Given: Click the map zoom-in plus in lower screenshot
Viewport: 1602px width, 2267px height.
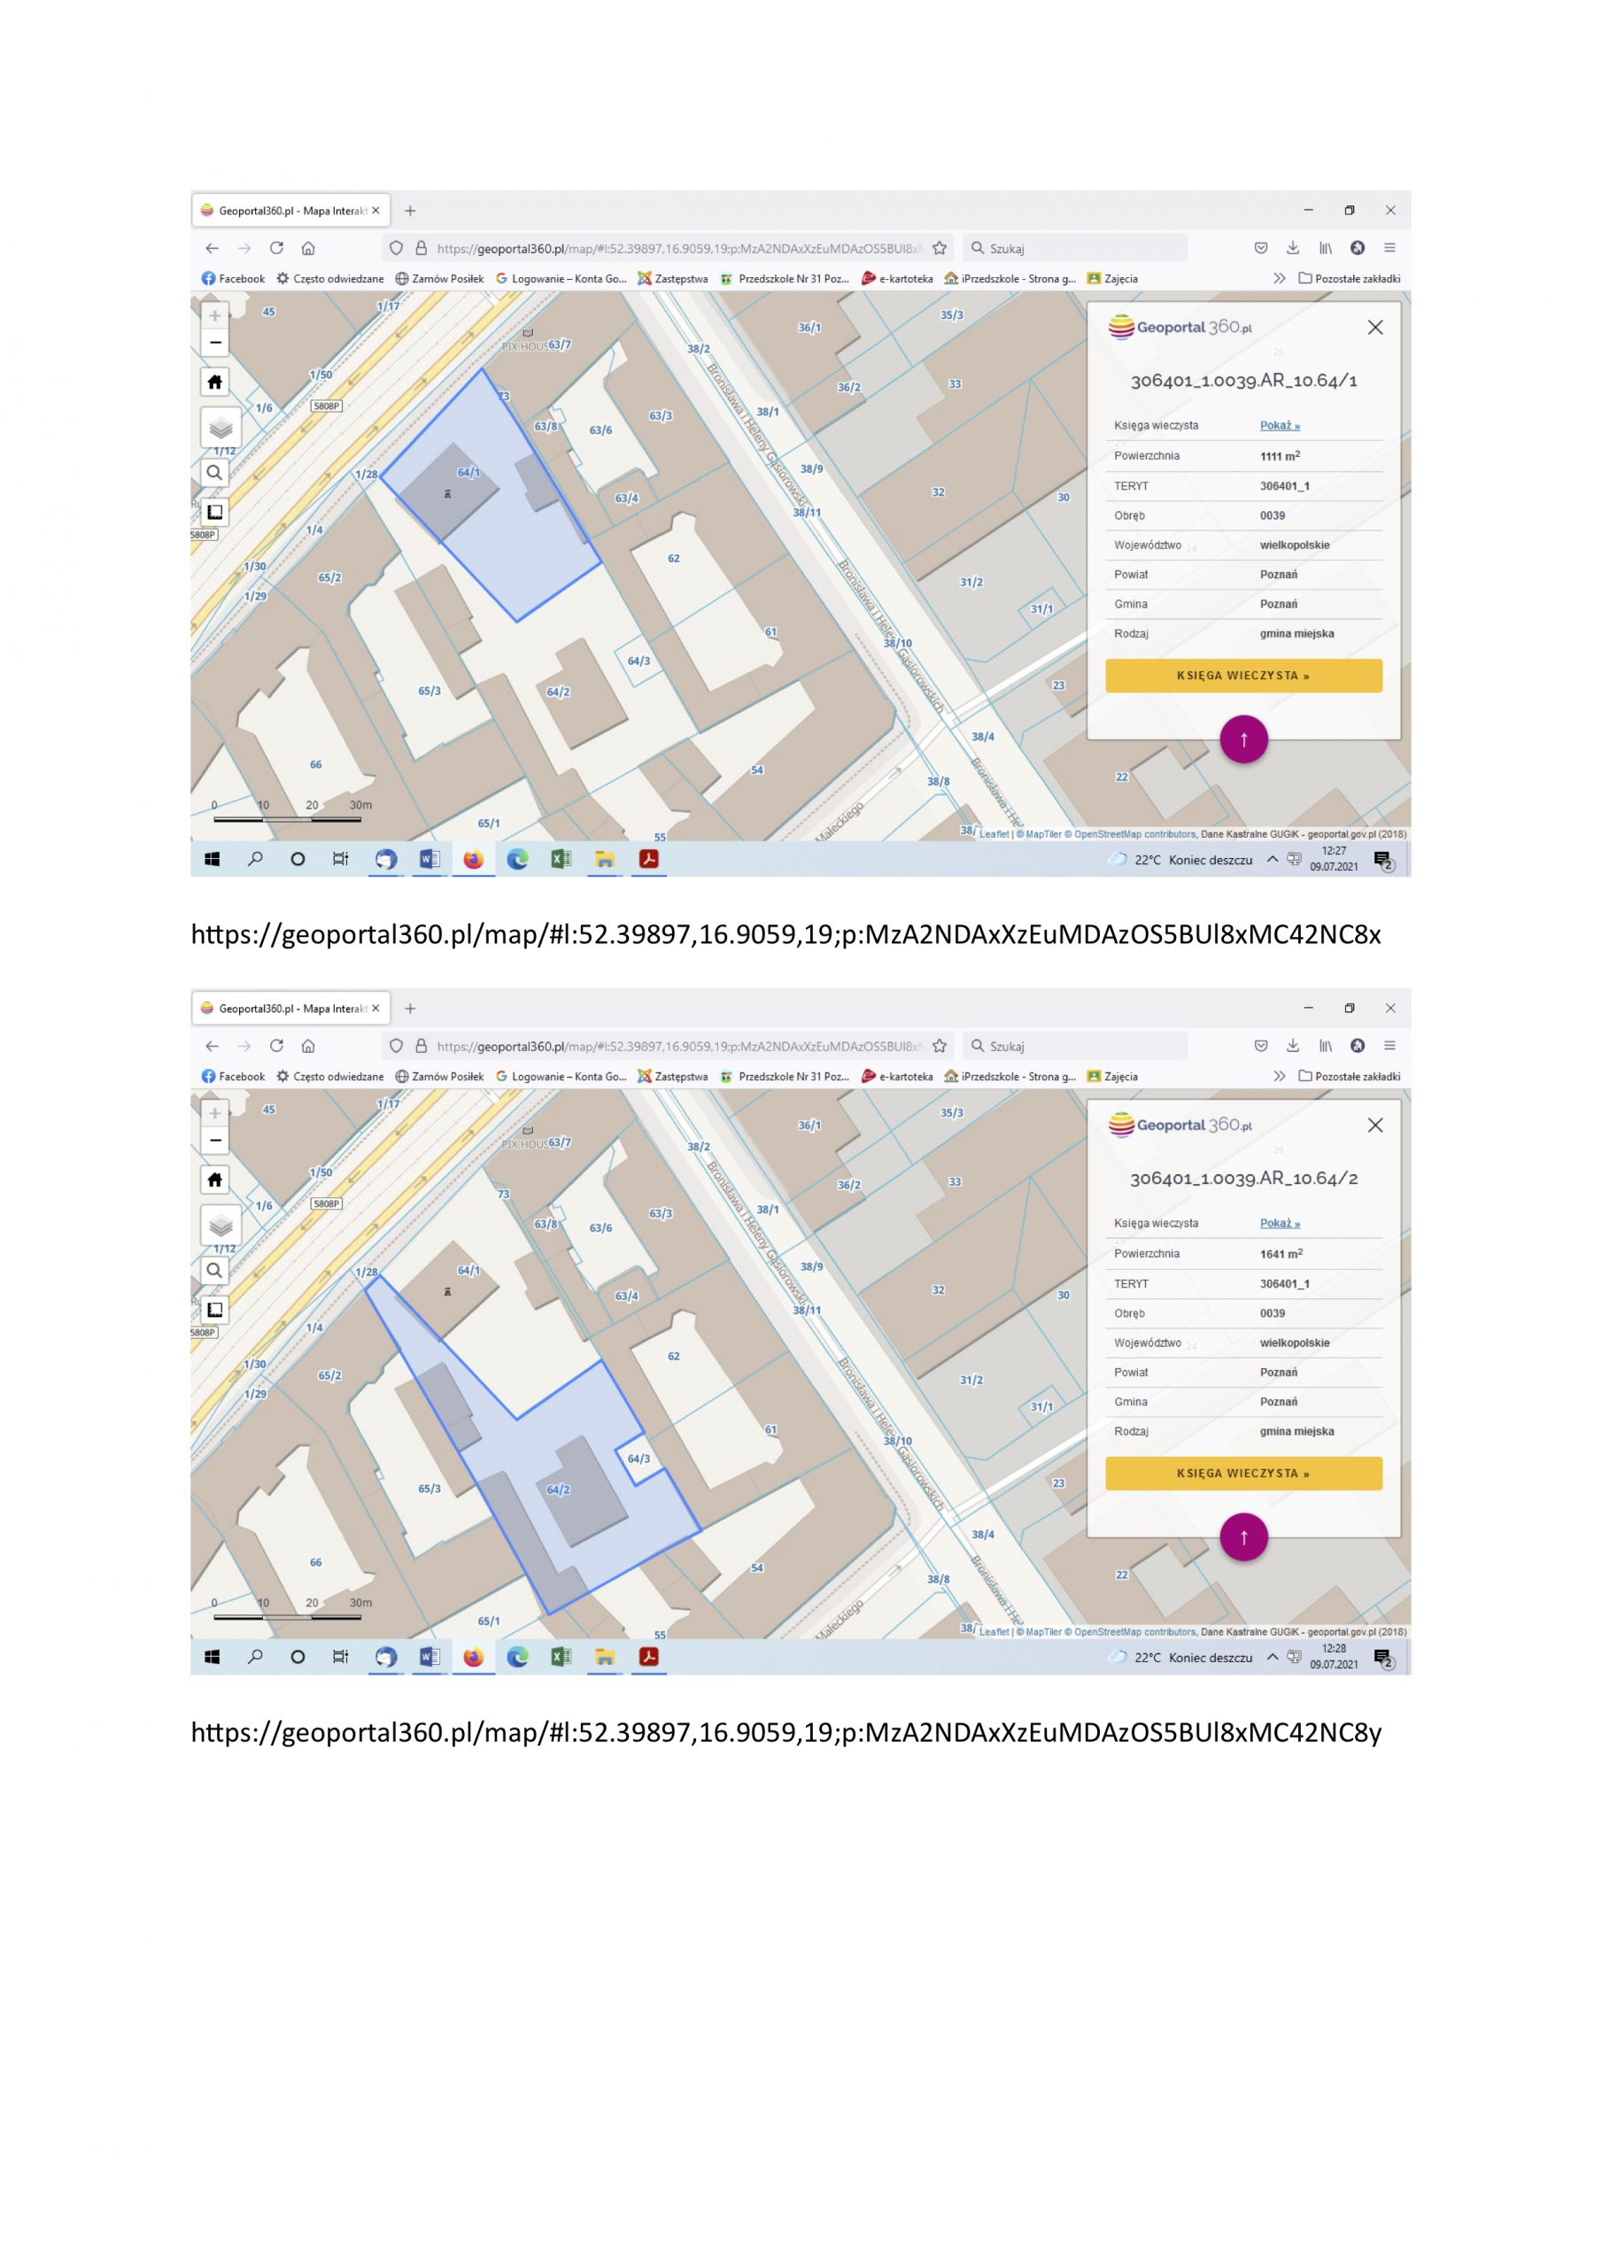Looking at the screenshot, I should [x=214, y=1113].
